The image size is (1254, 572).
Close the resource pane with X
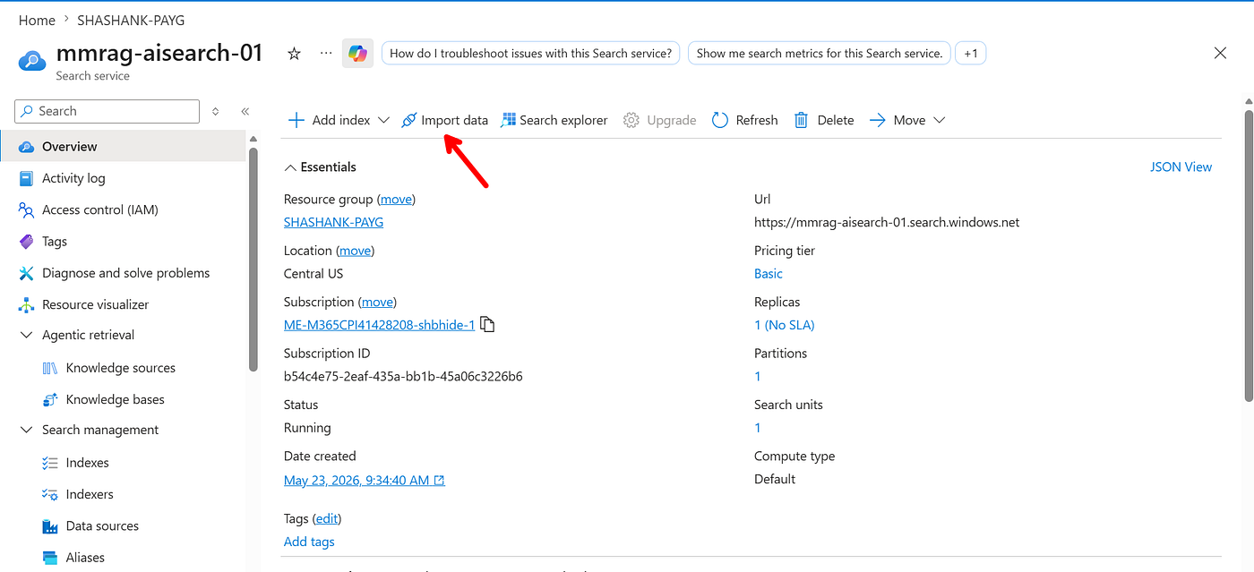[1220, 54]
